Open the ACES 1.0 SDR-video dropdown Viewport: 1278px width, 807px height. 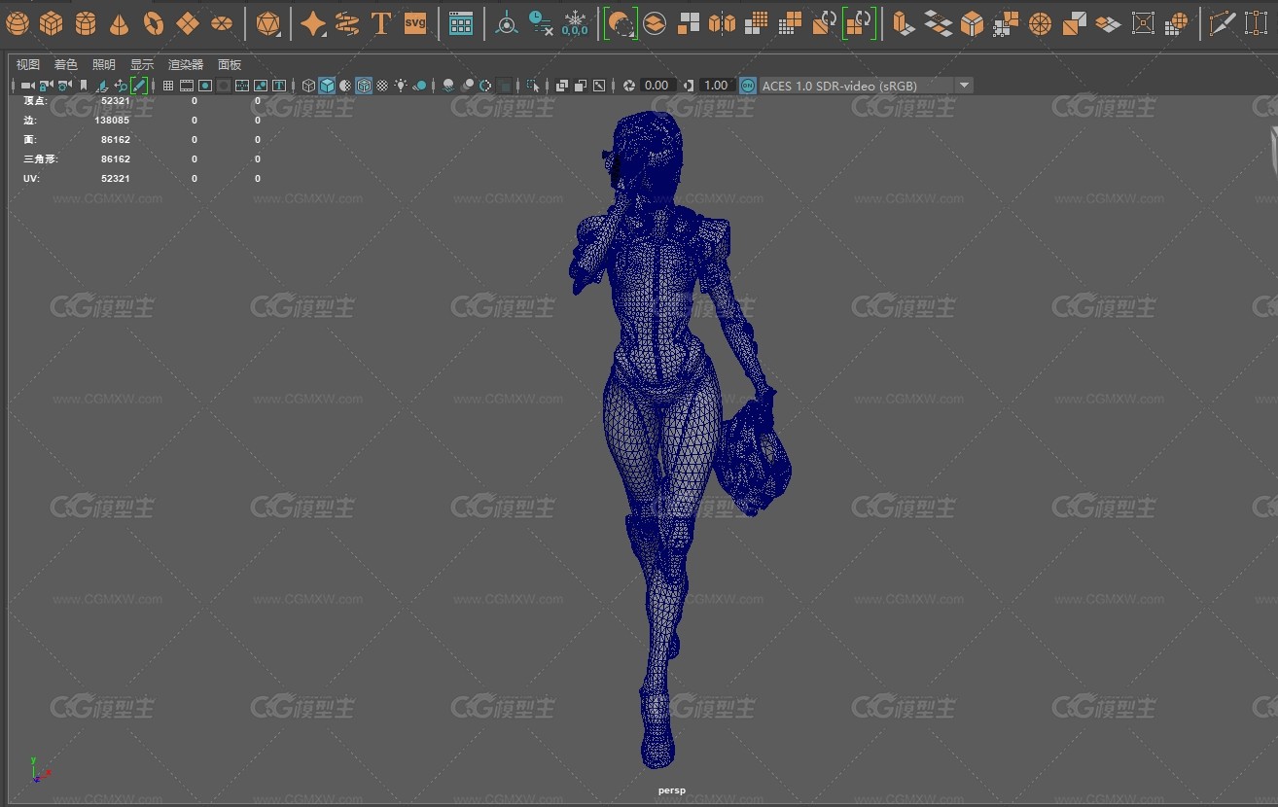pyautogui.click(x=866, y=86)
